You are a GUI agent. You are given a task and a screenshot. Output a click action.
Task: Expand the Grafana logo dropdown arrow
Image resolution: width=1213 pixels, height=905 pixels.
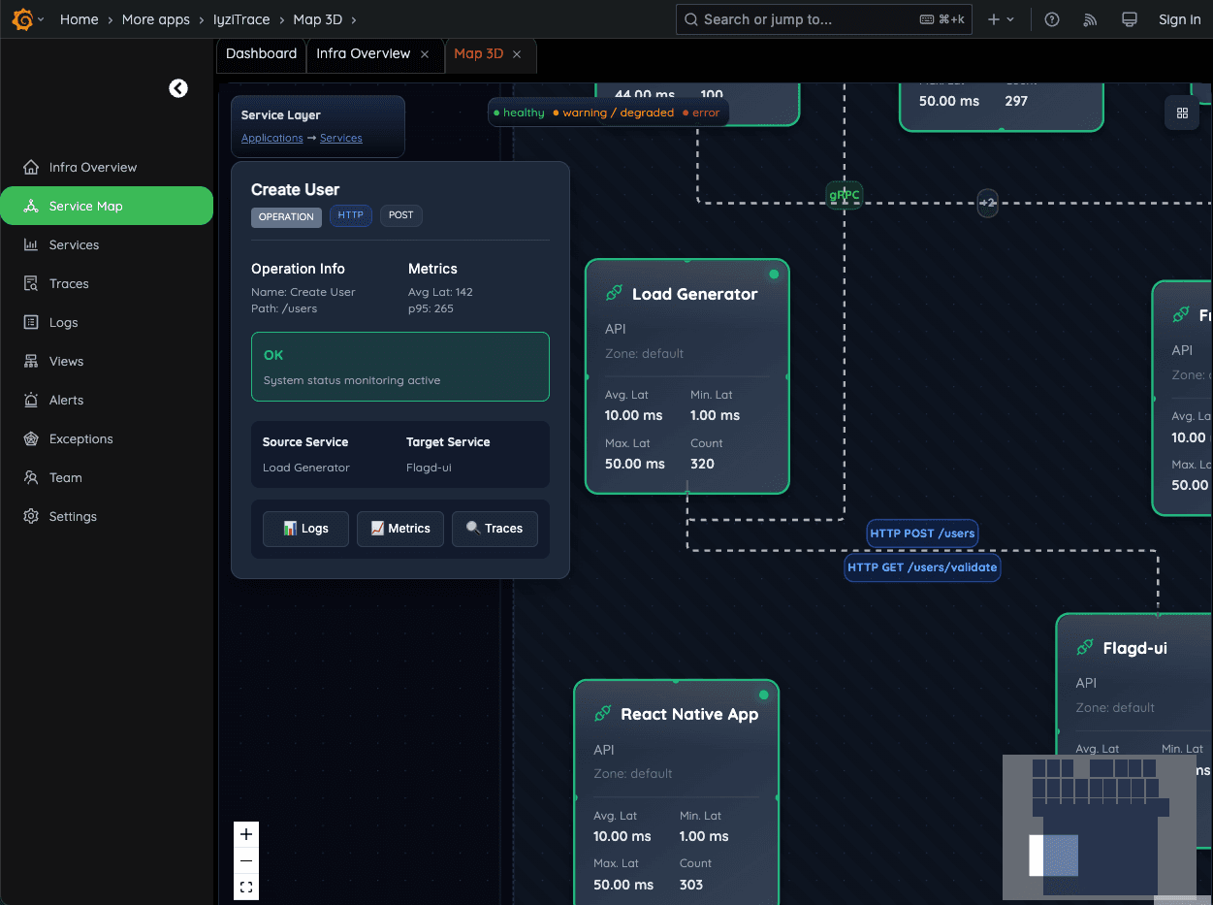41,19
